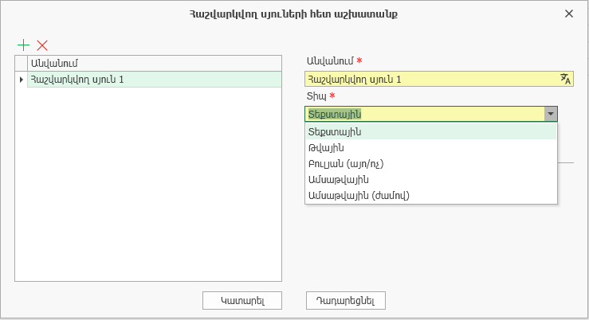Pick Ամսաթվային (ժամով) type option
Viewport: 589px width, 320px height.
[431, 196]
